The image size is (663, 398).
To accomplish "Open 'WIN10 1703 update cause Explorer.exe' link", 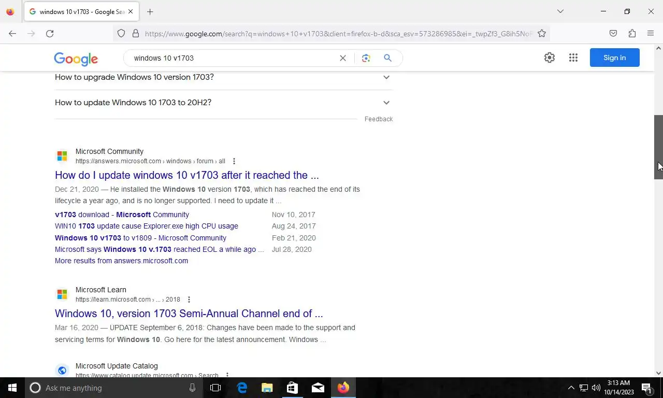I will point(147,226).
